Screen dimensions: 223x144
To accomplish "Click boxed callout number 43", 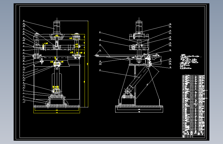I will (170, 45).
